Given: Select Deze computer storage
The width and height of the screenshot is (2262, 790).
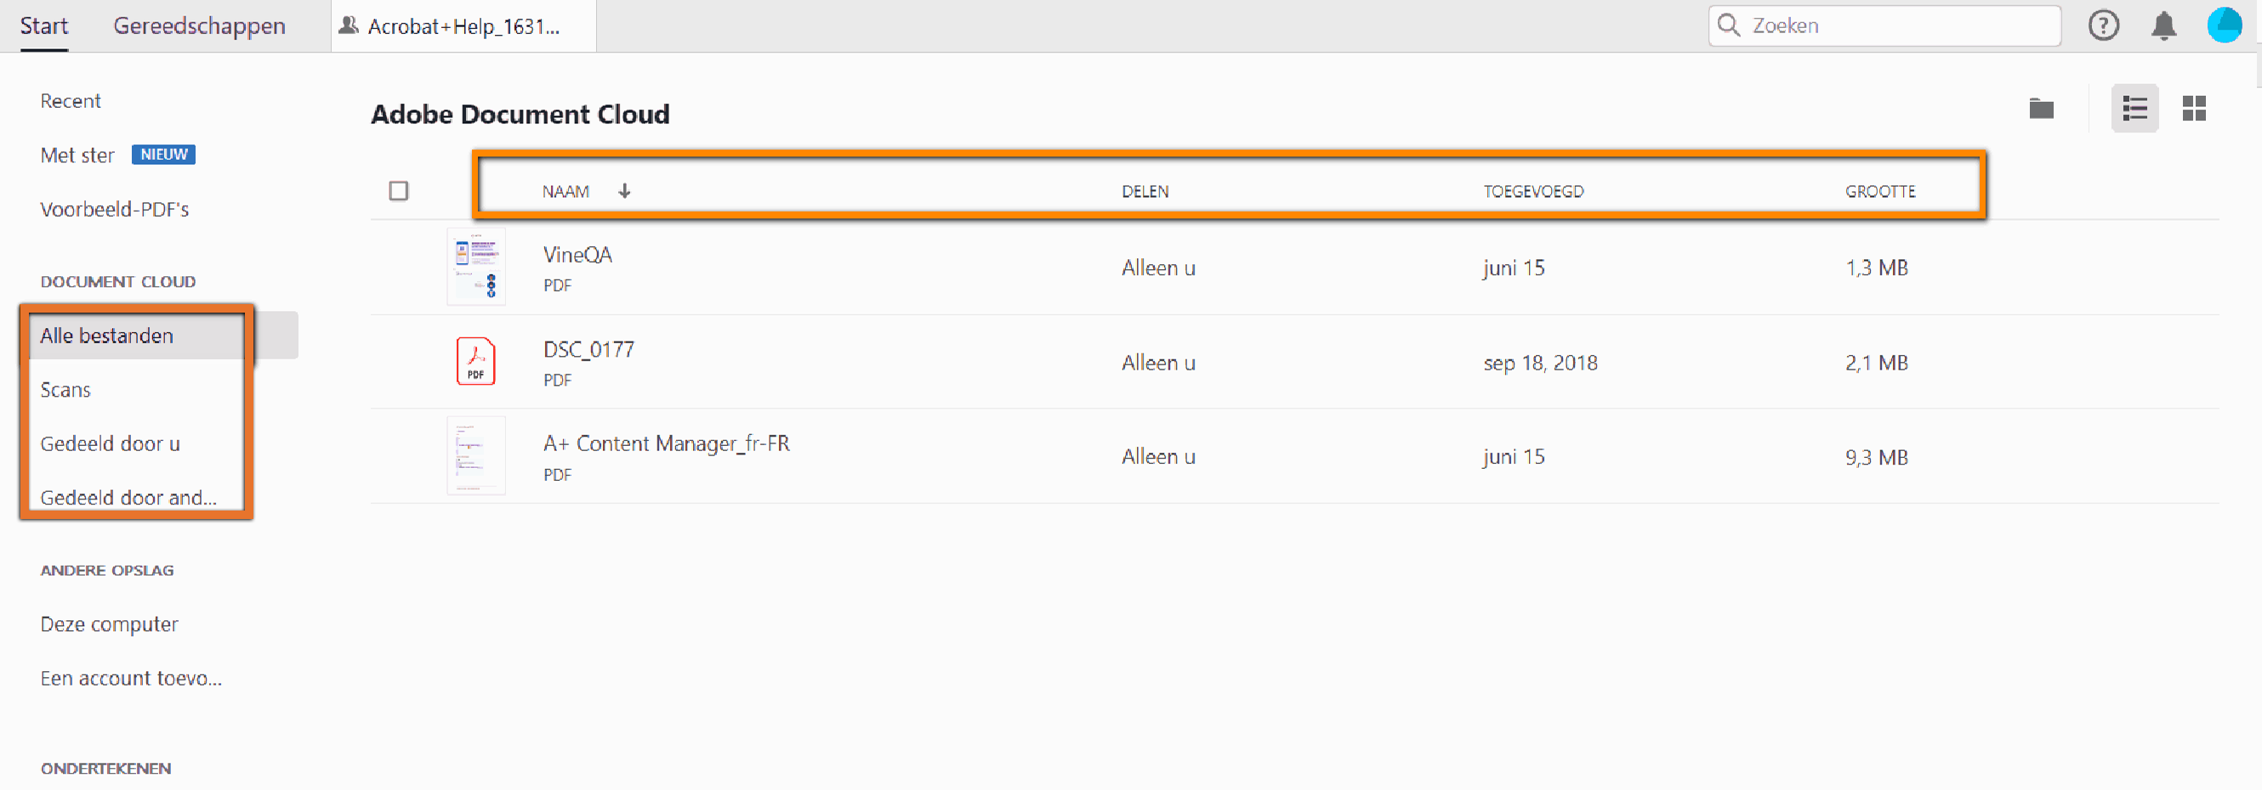Looking at the screenshot, I should click(x=109, y=624).
